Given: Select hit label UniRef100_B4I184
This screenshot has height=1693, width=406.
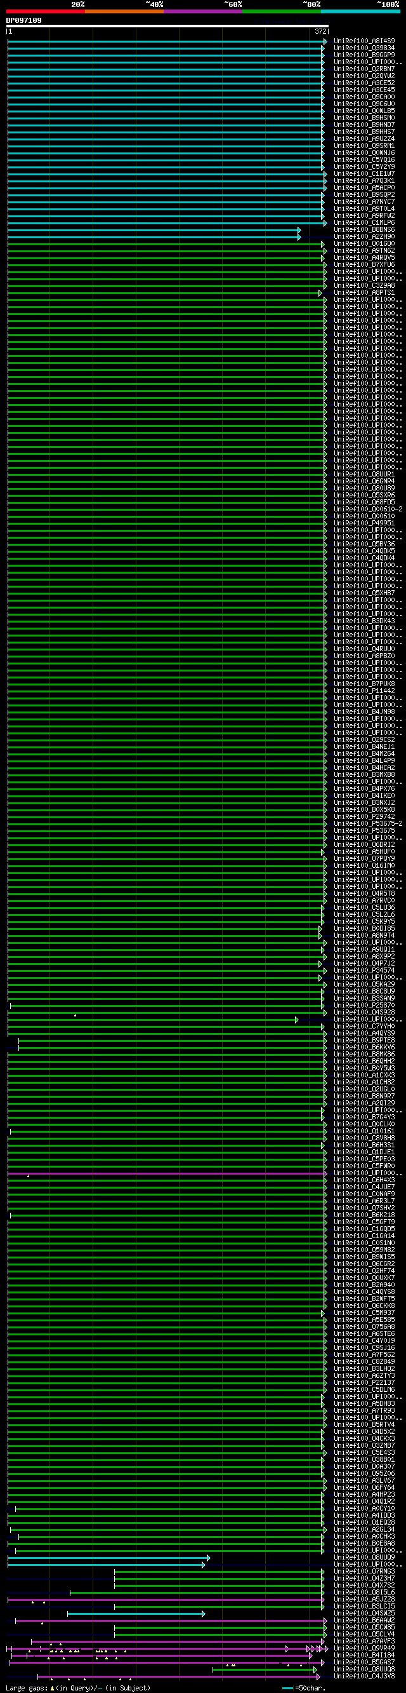Looking at the screenshot, I should click(x=364, y=1655).
